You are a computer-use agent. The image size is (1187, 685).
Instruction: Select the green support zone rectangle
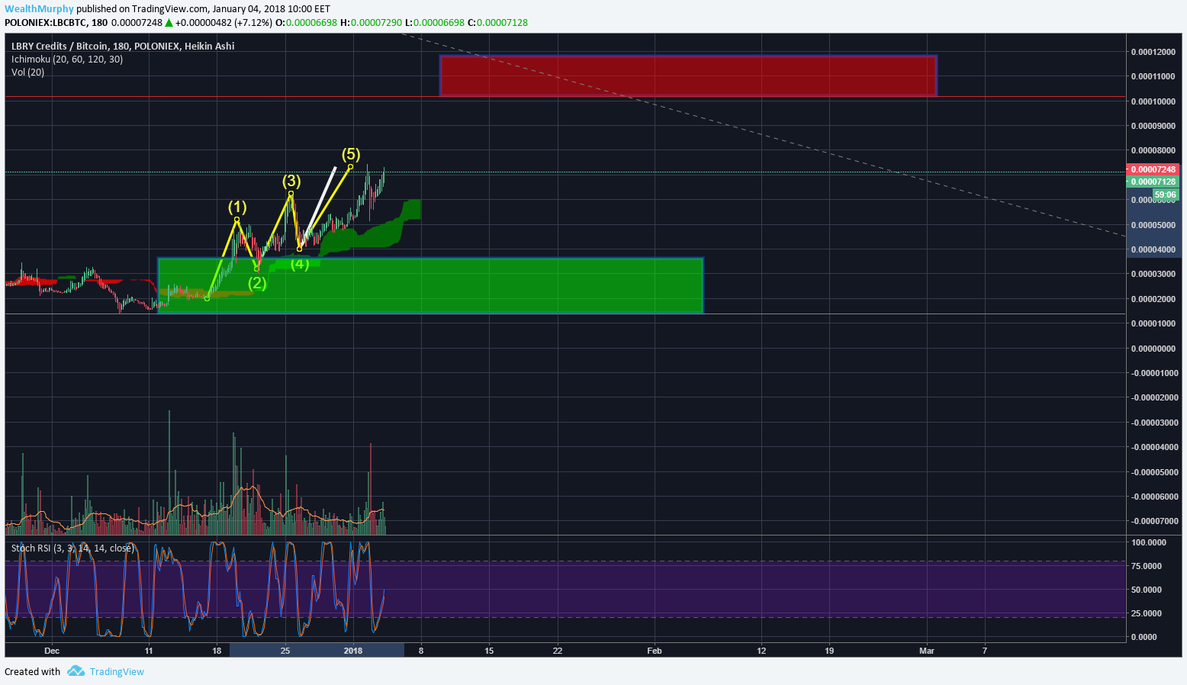[430, 285]
